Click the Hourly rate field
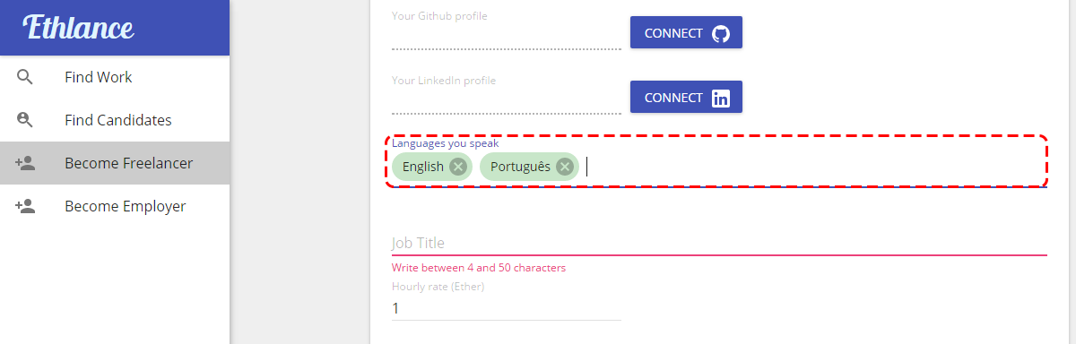This screenshot has height=344, width=1076. pos(507,307)
